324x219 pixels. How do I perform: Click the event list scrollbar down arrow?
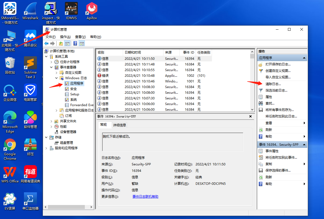tap(252, 109)
